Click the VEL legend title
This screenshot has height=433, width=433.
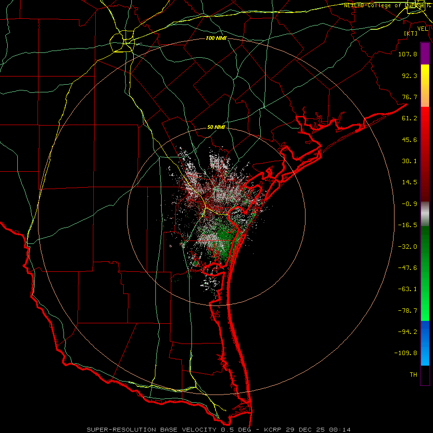tap(422, 28)
